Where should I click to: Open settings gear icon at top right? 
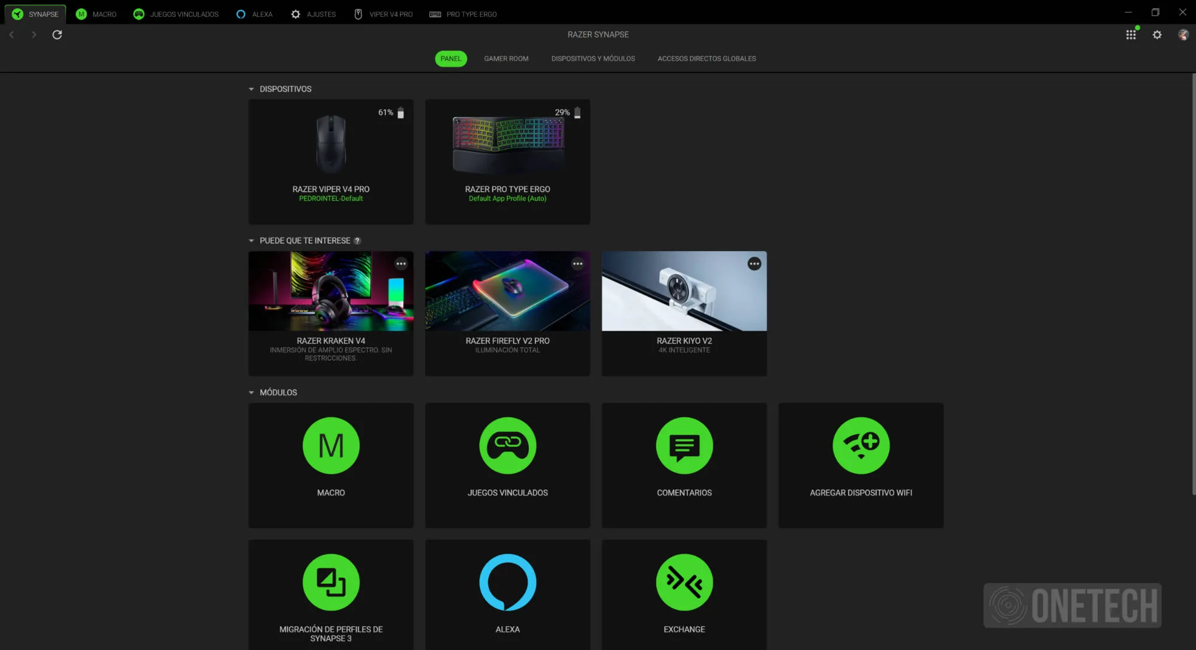[1157, 35]
